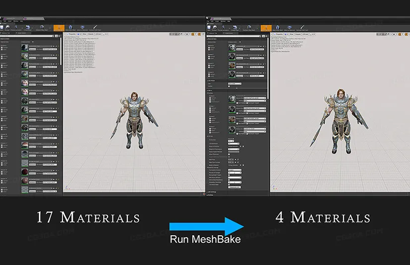Adjust the Volumetric Correction value field
The height and width of the screenshot is (265, 410).
234,182
